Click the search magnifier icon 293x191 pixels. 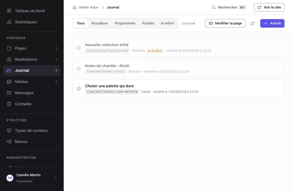(x=214, y=7)
